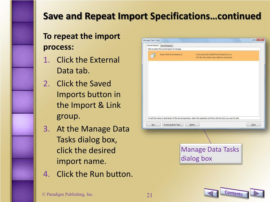Screen dimensions: 270x202
Task: Click the Manage Data Tasks title bar
Action: point(196,40)
